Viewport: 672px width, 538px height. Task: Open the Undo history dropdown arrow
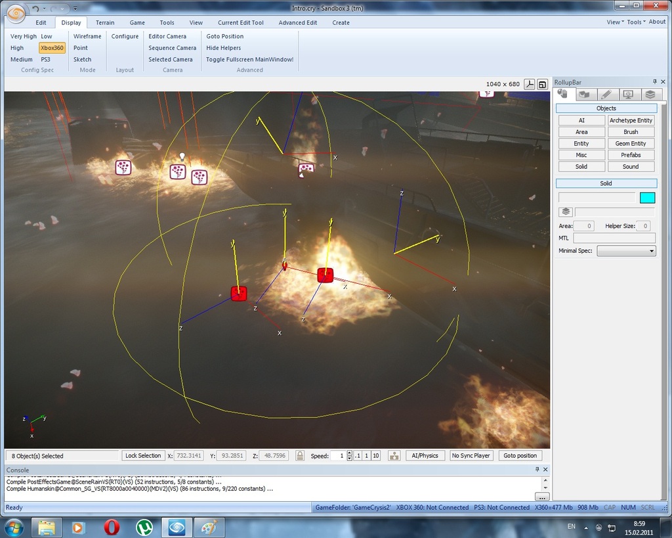(44, 9)
